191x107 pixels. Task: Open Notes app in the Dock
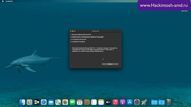(x=101, y=102)
